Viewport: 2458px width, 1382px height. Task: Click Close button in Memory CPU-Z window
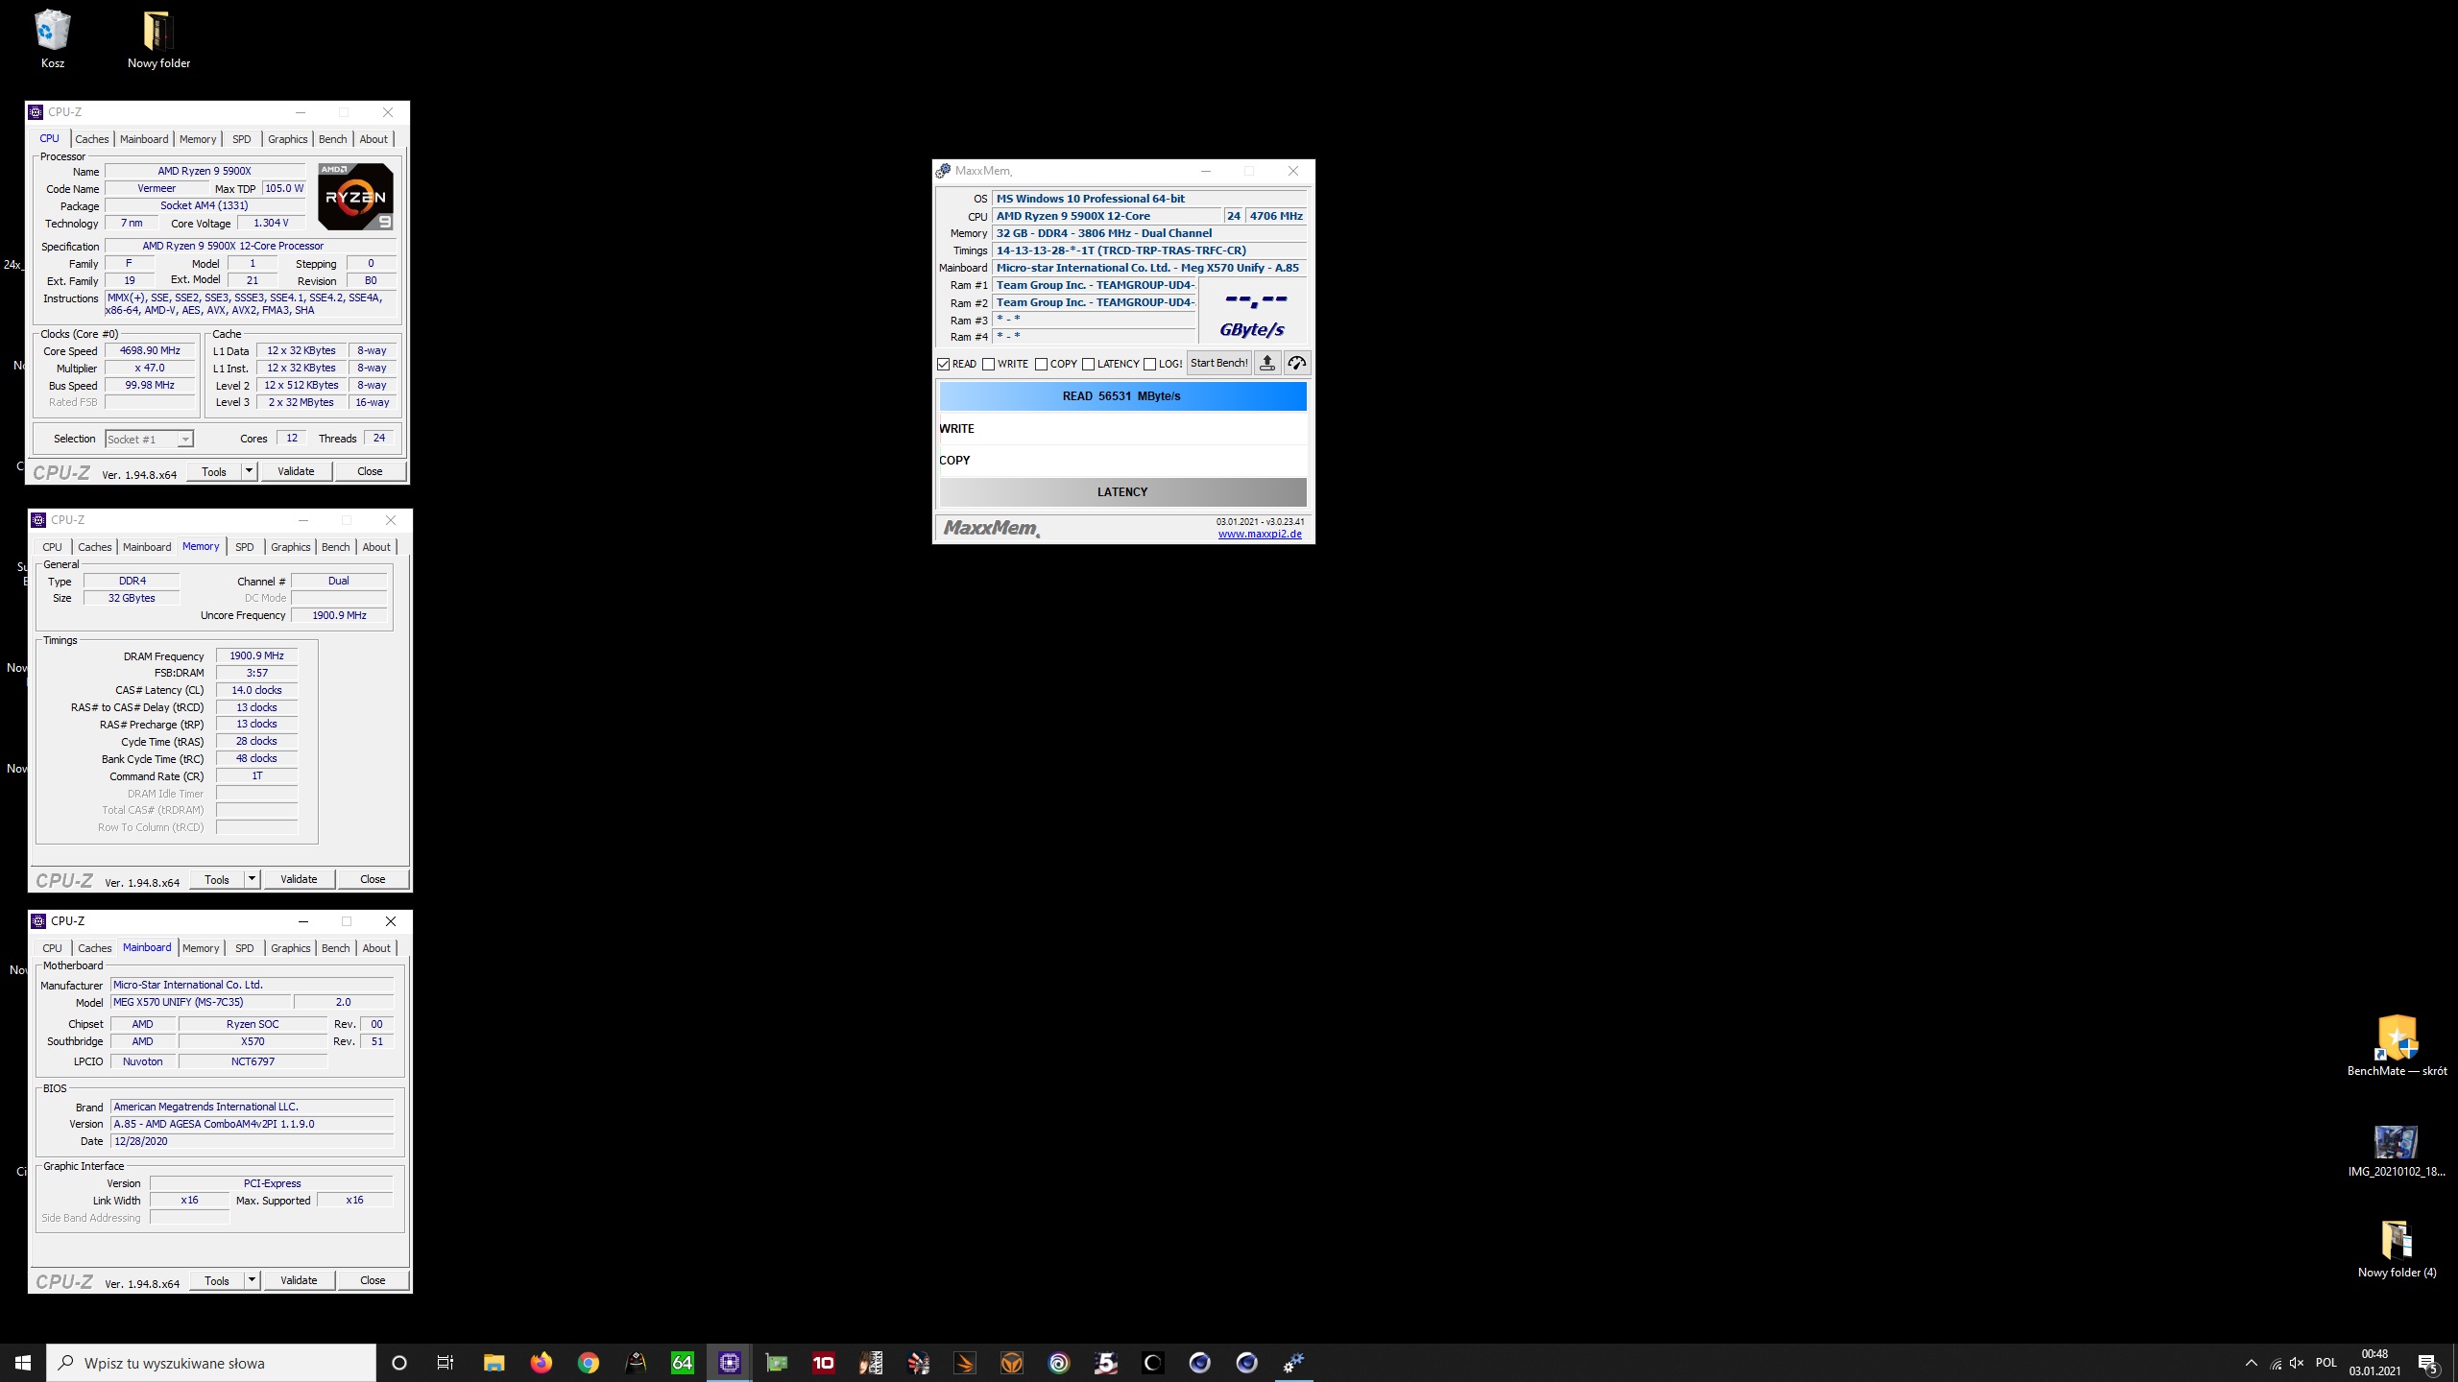click(x=373, y=879)
